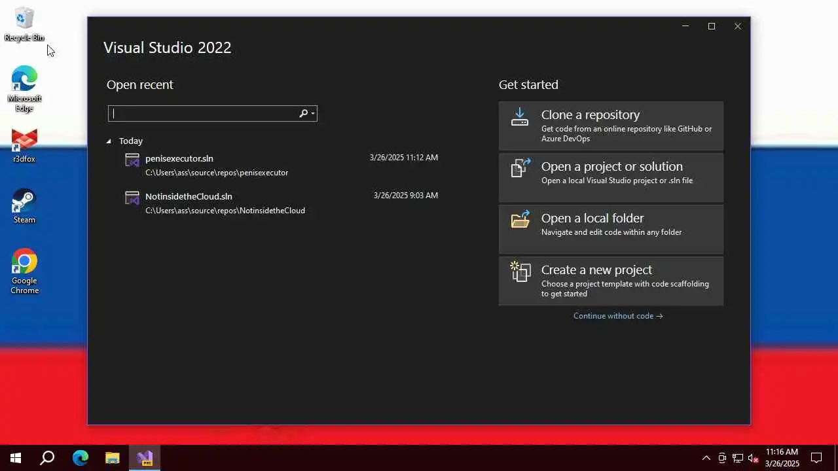Click Open a project or solution

coord(611,177)
